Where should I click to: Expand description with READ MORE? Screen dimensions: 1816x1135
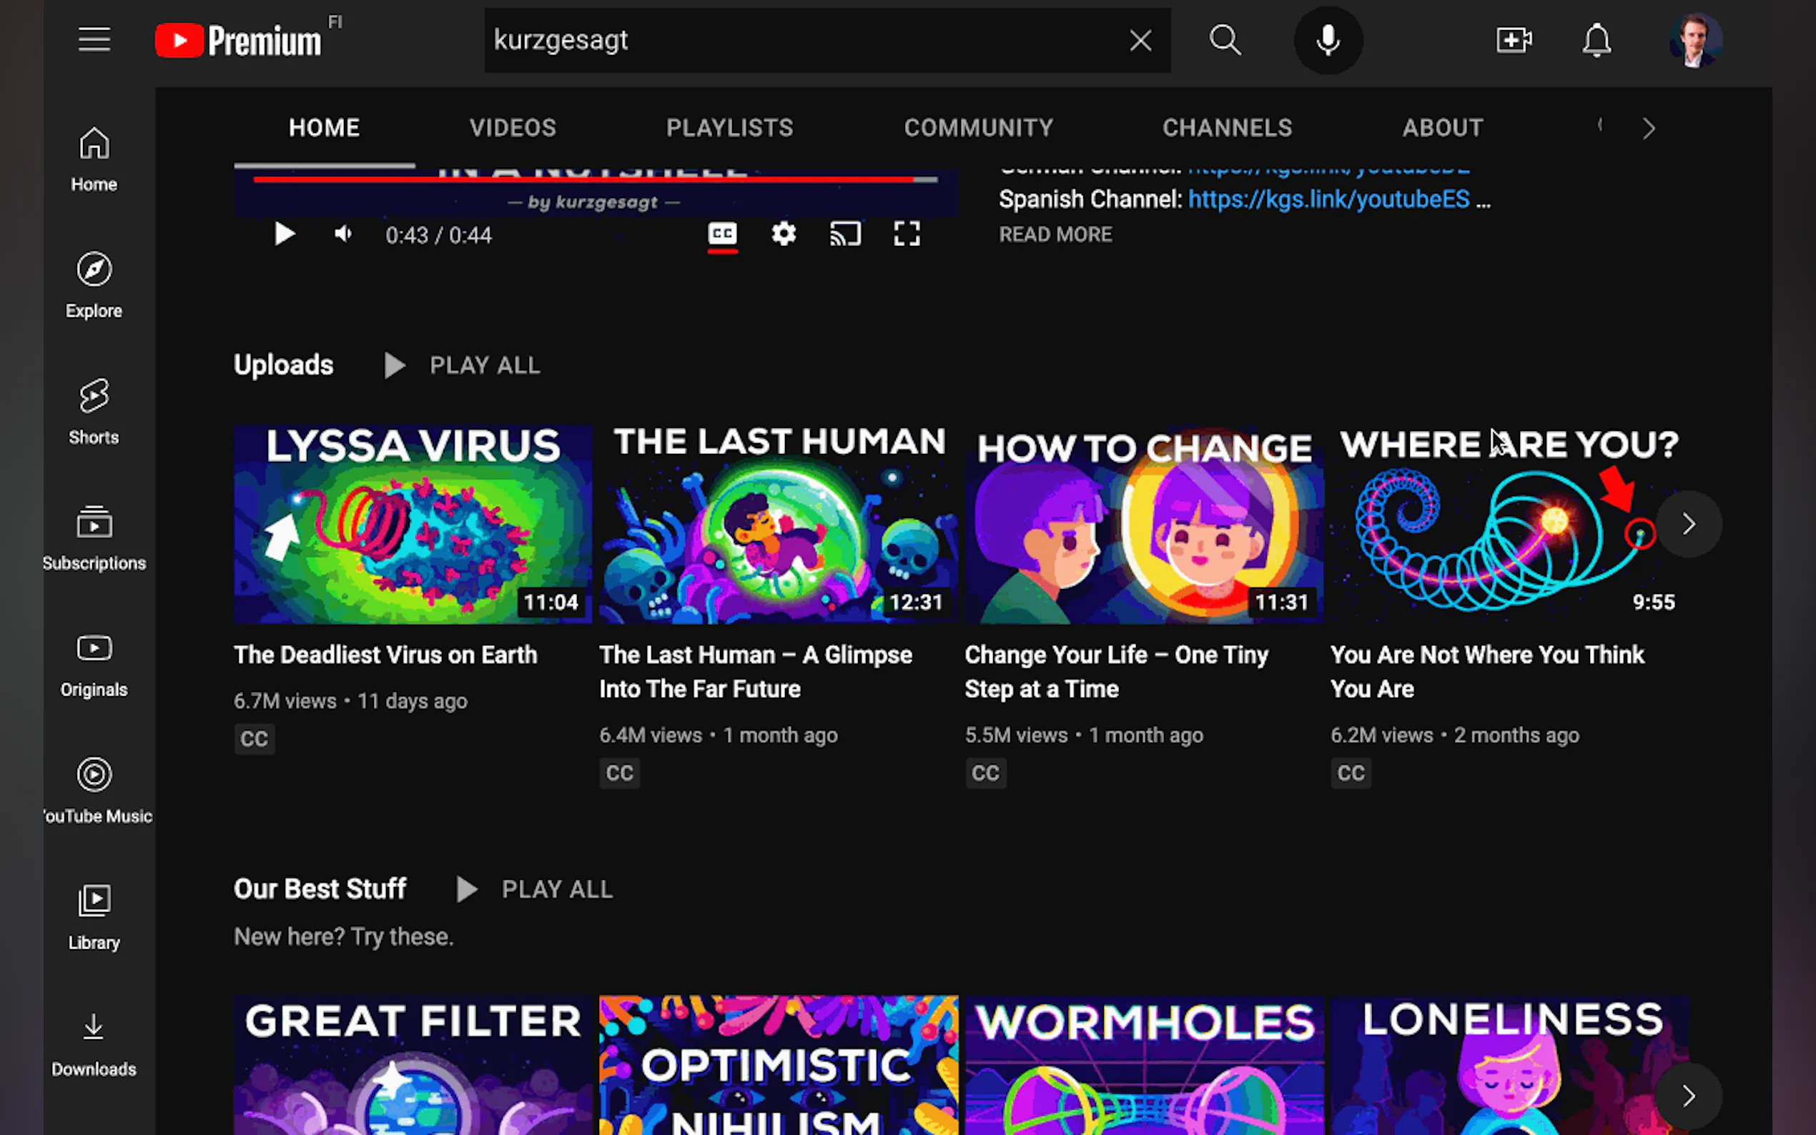coord(1055,234)
